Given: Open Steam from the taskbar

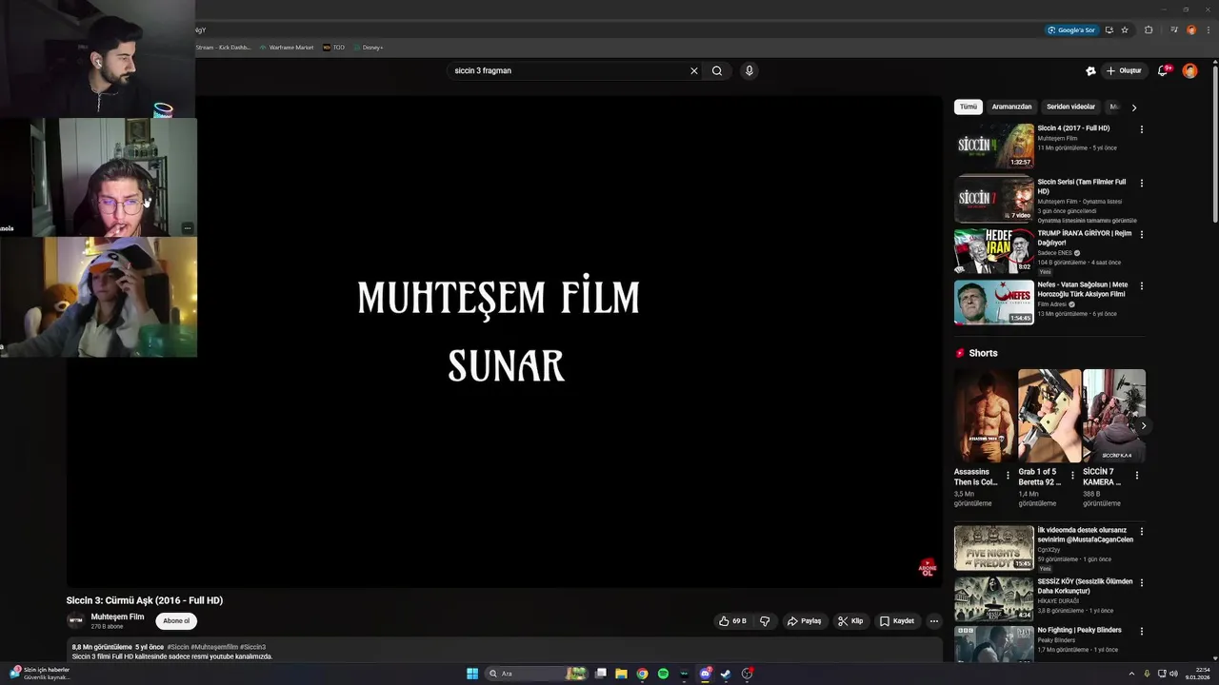Looking at the screenshot, I should click(726, 674).
